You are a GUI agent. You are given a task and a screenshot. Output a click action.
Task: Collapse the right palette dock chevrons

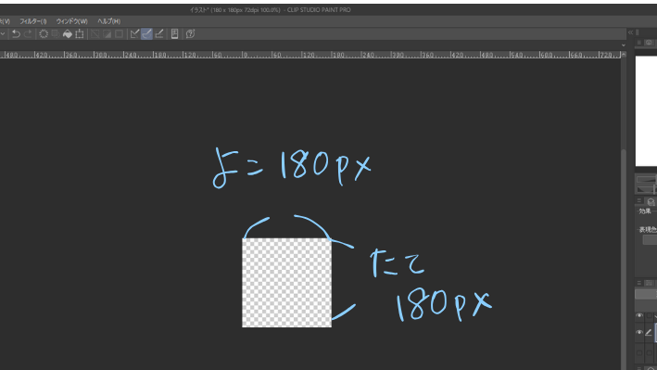pos(630,32)
